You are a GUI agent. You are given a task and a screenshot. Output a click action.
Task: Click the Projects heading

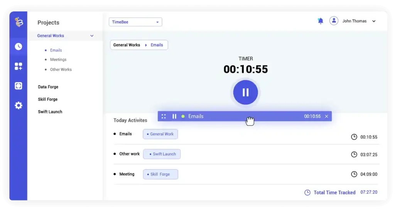48,23
